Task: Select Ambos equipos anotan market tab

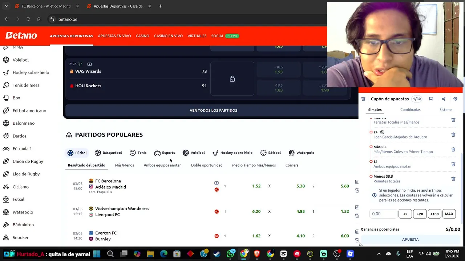Action: click(x=162, y=165)
